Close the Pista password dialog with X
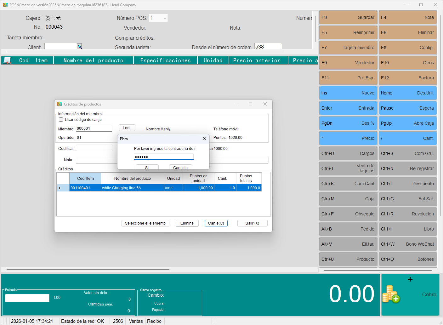 point(204,139)
